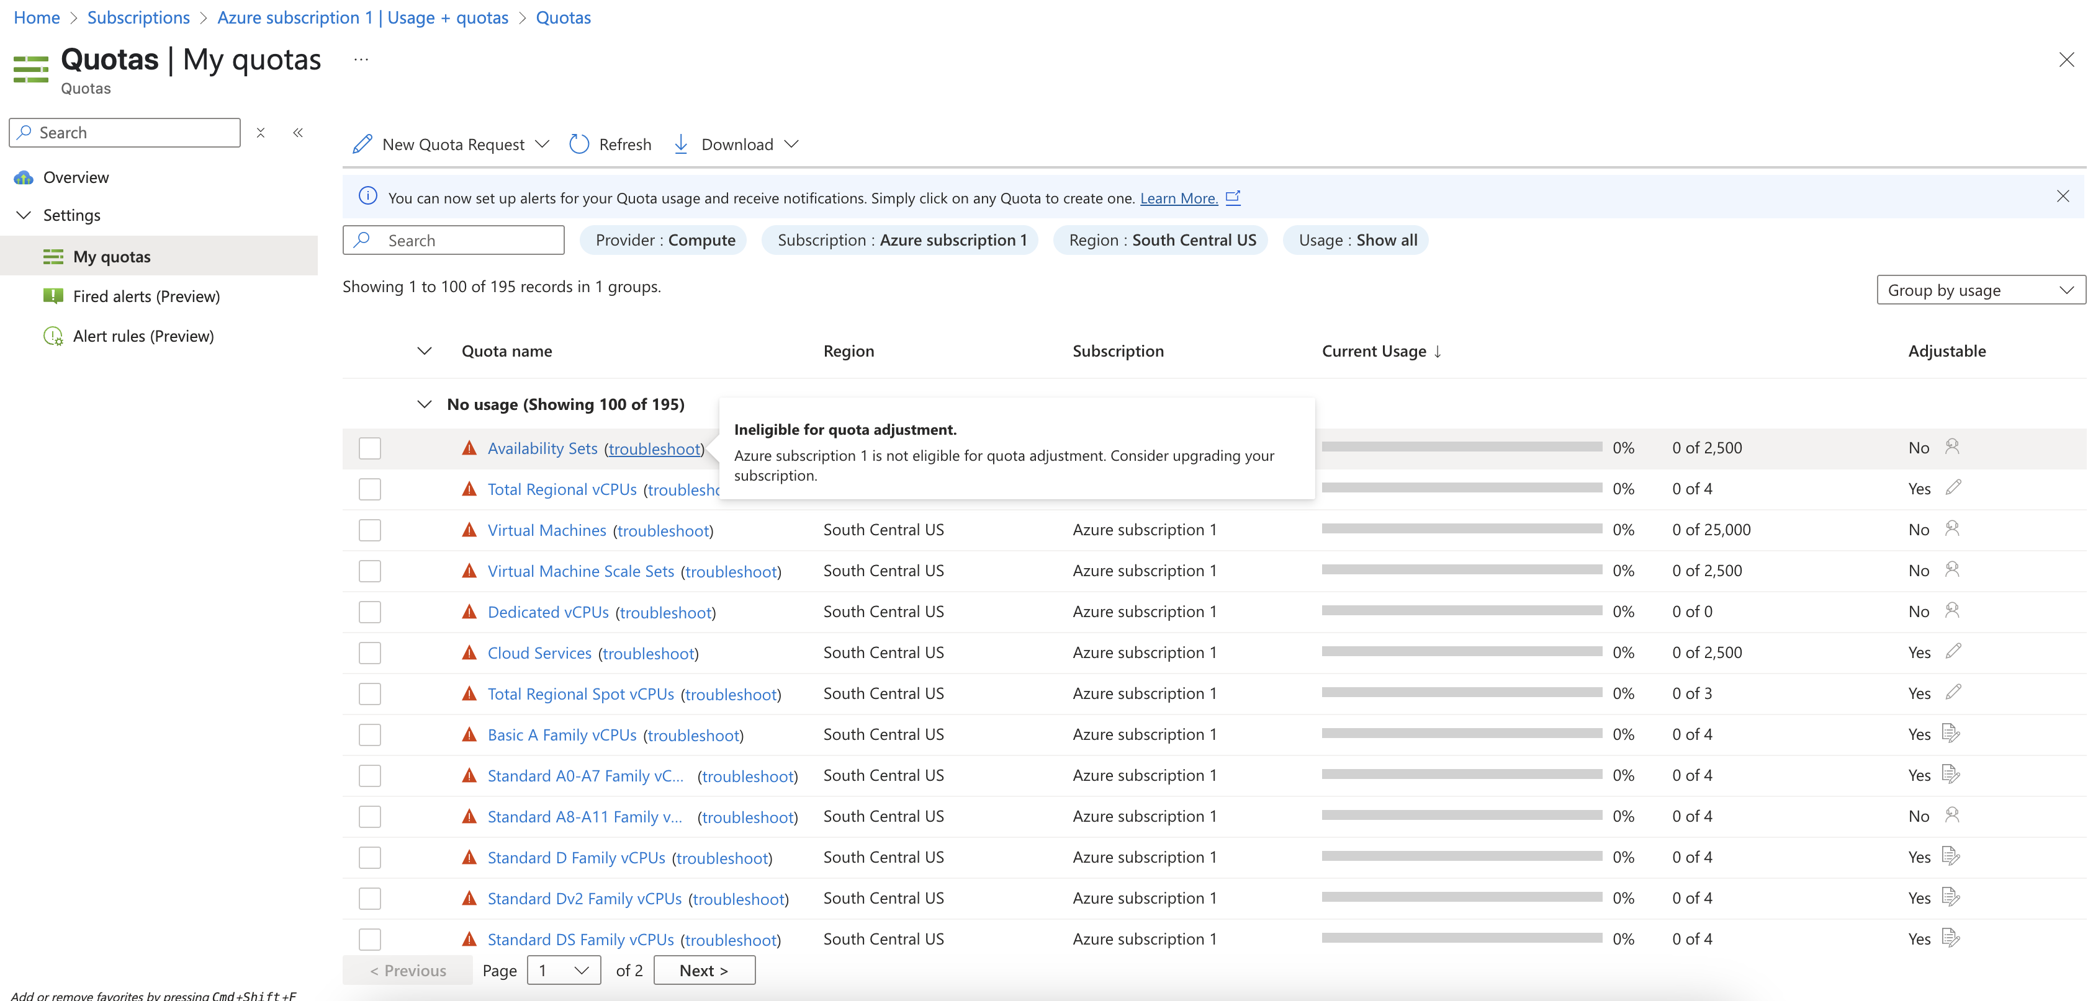This screenshot has width=2093, height=1001.
Task: Click the request icon for Basic A Family vCPUs
Action: click(1951, 733)
